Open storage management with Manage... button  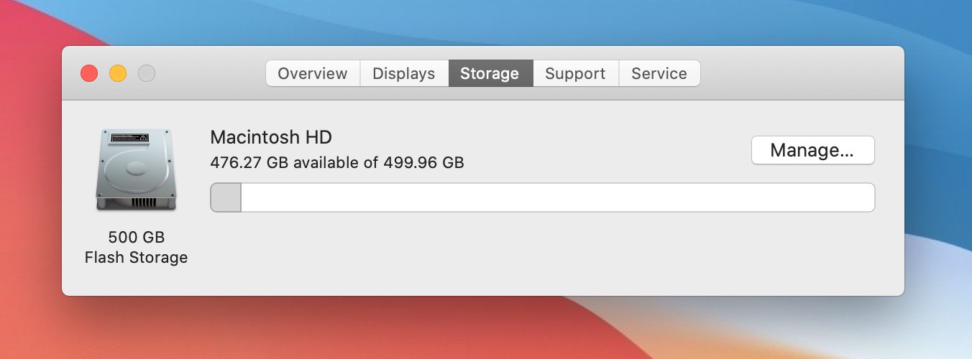(x=812, y=150)
